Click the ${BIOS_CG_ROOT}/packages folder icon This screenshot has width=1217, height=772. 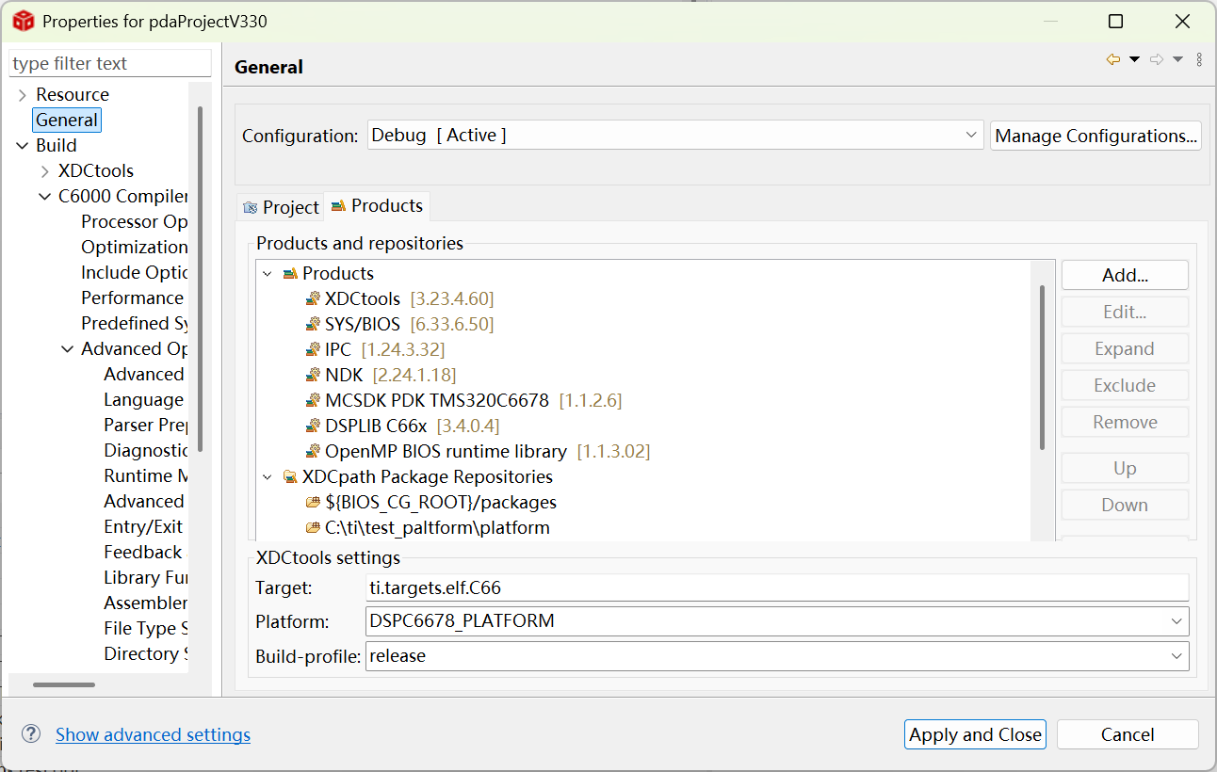313,502
